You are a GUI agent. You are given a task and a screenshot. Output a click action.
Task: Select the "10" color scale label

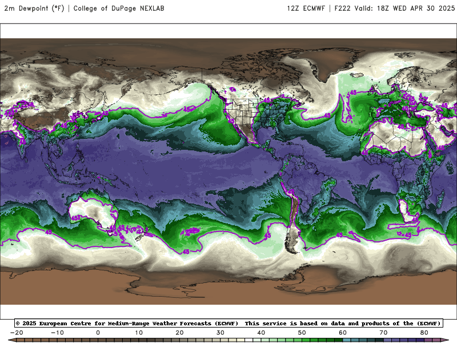pos(139,333)
